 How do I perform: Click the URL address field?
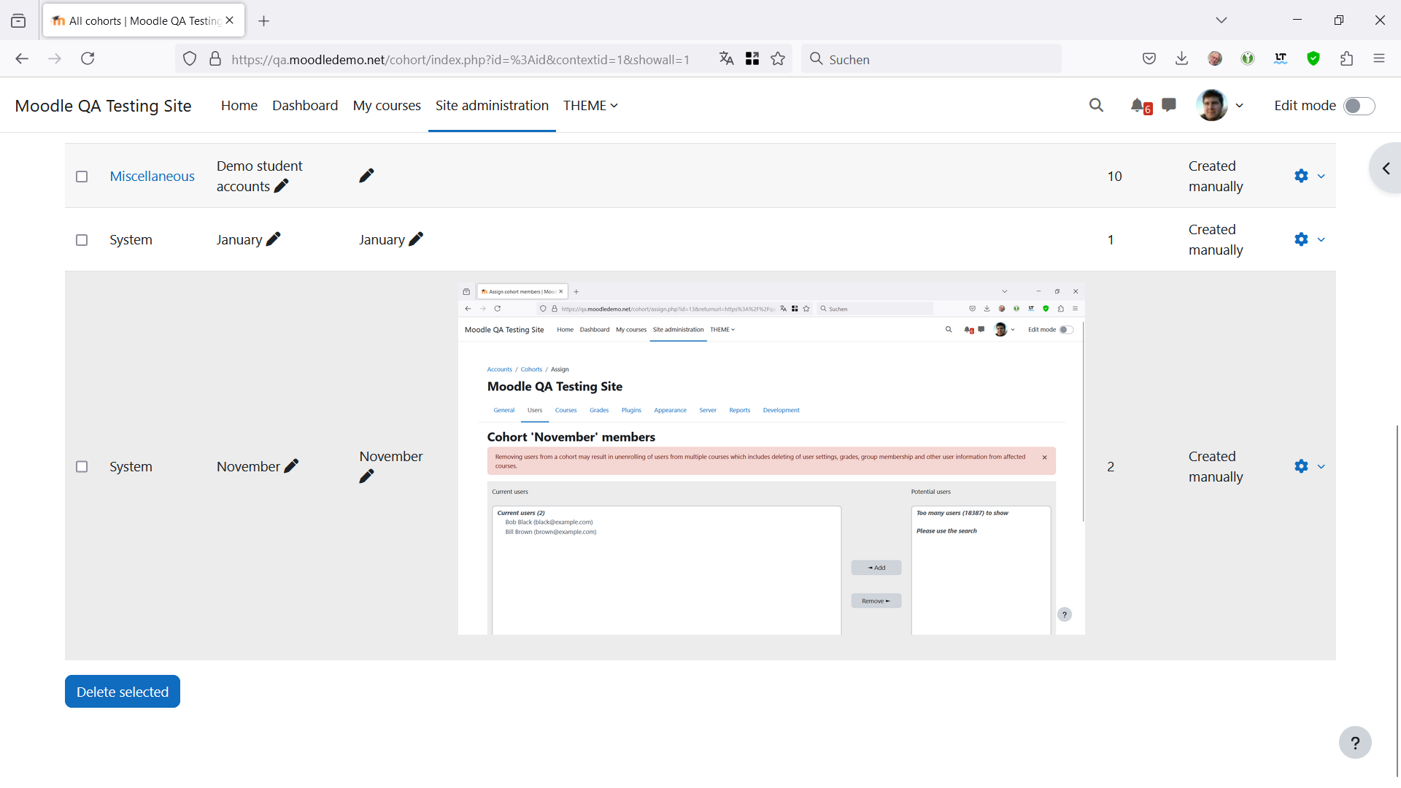click(x=460, y=59)
